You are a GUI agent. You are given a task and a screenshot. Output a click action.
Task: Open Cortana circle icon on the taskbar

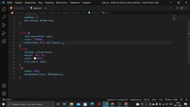58,104
